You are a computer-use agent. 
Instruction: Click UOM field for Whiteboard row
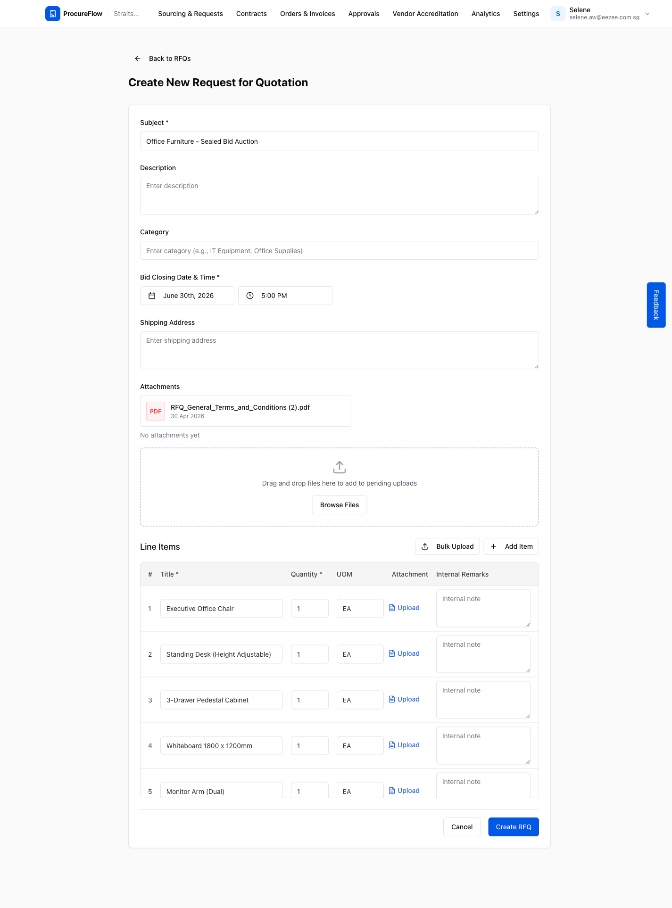[360, 745]
